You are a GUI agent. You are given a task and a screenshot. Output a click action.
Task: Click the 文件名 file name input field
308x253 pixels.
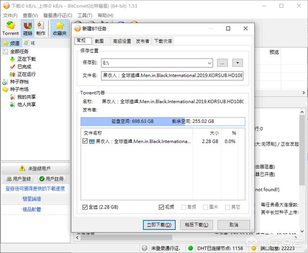[172, 76]
